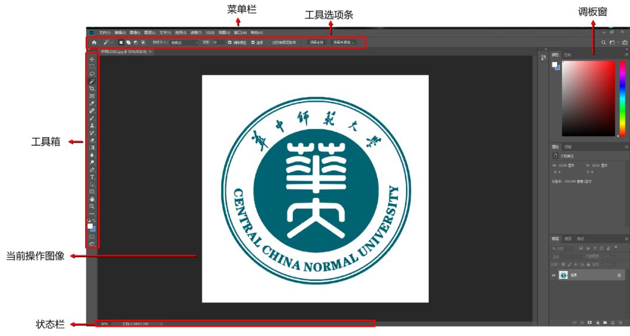The image size is (630, 336).
Task: Close the LOGO.jpg document tab
Action: tap(150, 51)
